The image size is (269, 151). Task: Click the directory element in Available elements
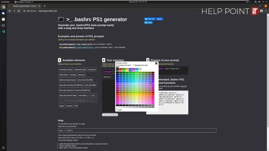[82, 75]
